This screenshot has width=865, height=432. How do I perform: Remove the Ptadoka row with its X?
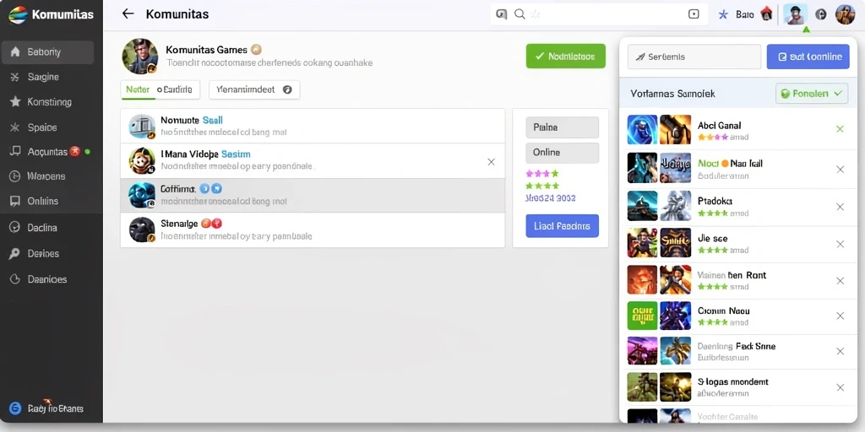841,207
